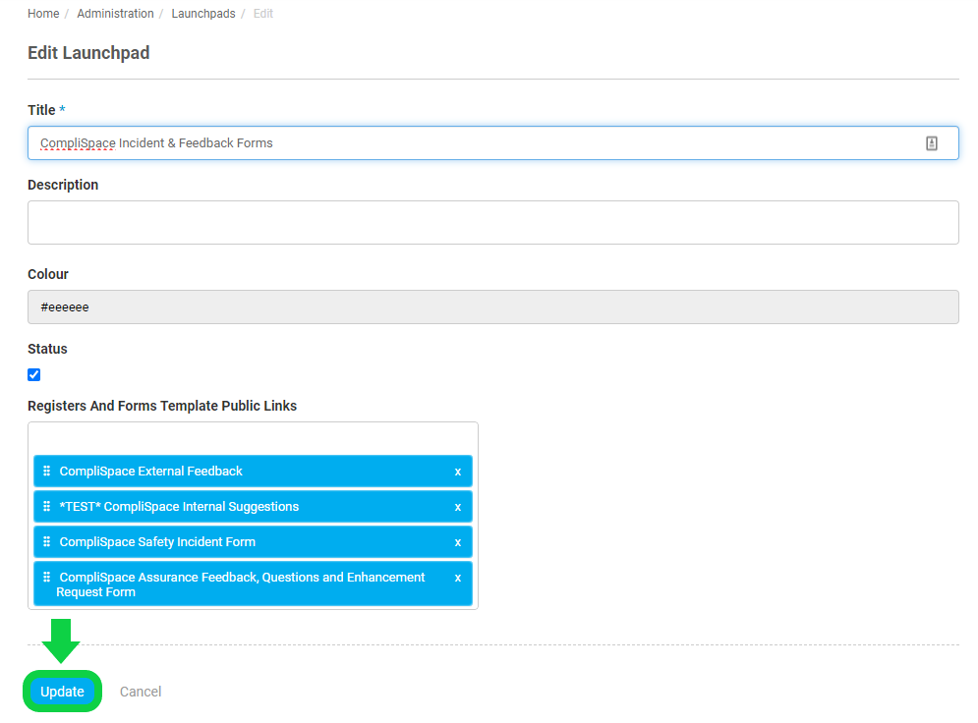Click the Edit breadcrumb label
This screenshot has height=723, width=978.
tap(263, 14)
